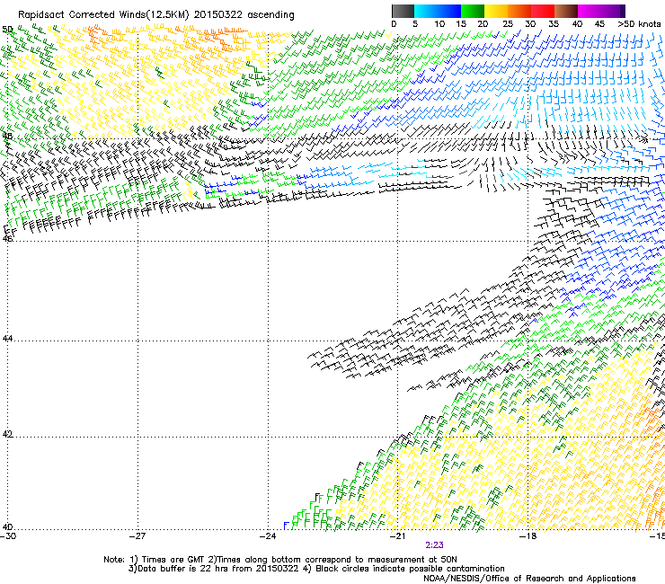Click the legend number '35'
The height and width of the screenshot is (584, 665).
[x=554, y=24]
